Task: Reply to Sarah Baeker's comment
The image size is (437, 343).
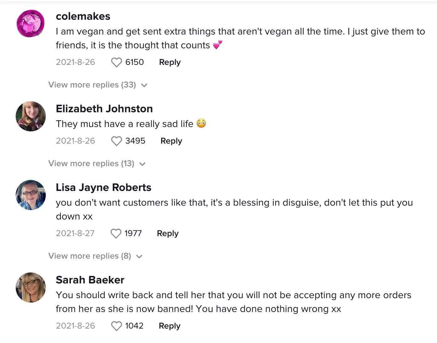Action: pyautogui.click(x=169, y=326)
